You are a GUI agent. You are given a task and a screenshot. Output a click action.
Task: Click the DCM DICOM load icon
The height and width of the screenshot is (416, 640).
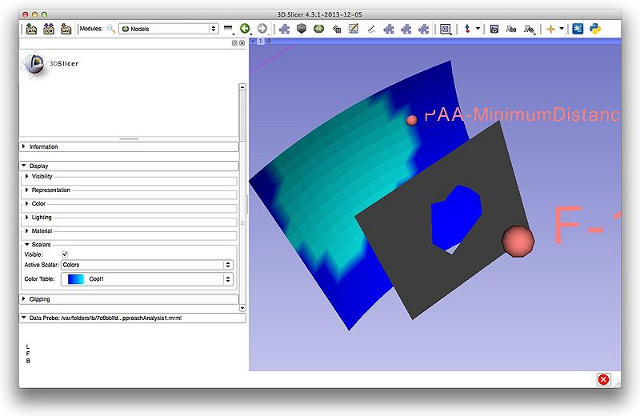(48, 29)
